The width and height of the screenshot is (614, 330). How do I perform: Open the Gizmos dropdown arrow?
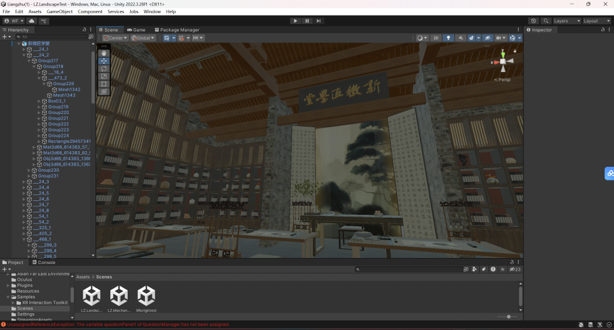520,38
